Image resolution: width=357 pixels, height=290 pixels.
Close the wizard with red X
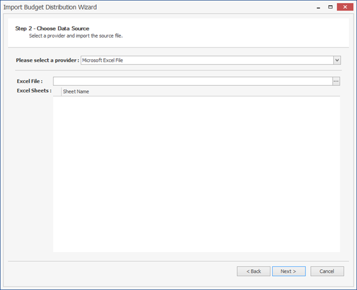click(x=345, y=7)
